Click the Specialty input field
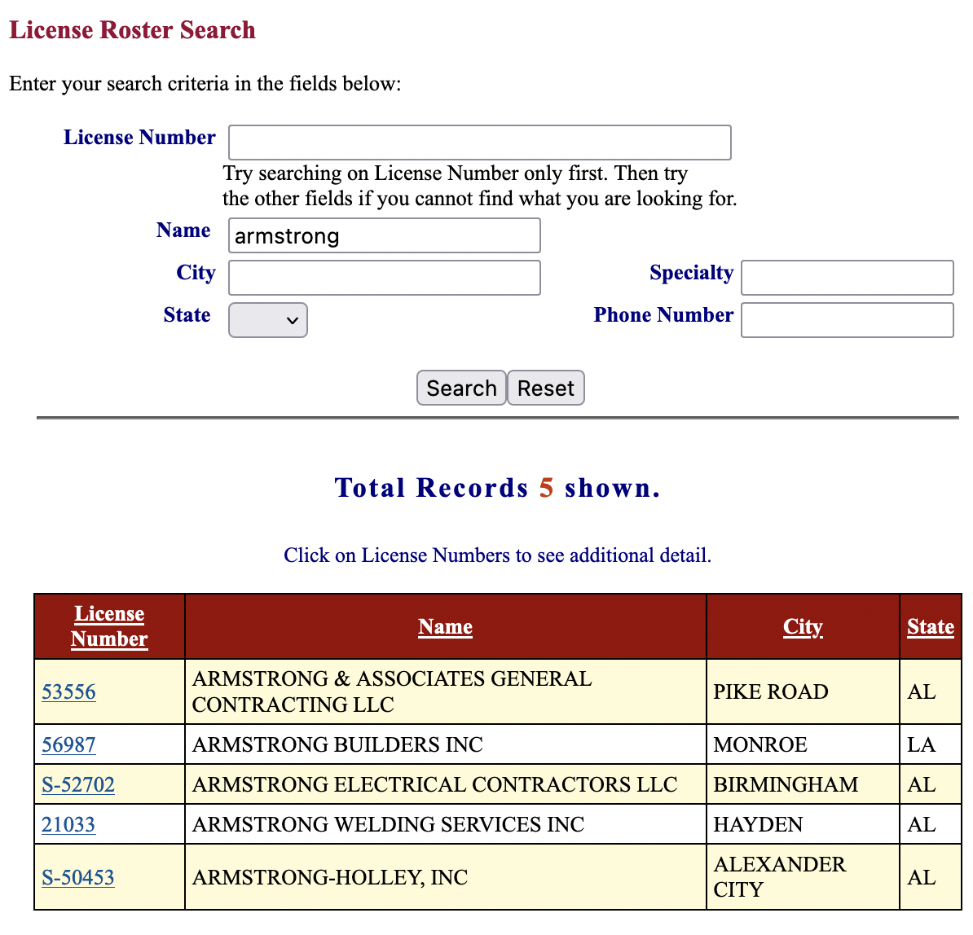The image size is (973, 935). tap(847, 278)
